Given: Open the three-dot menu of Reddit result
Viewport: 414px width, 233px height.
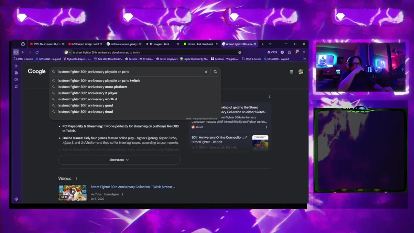Looking at the screenshot, I should pos(267,127).
